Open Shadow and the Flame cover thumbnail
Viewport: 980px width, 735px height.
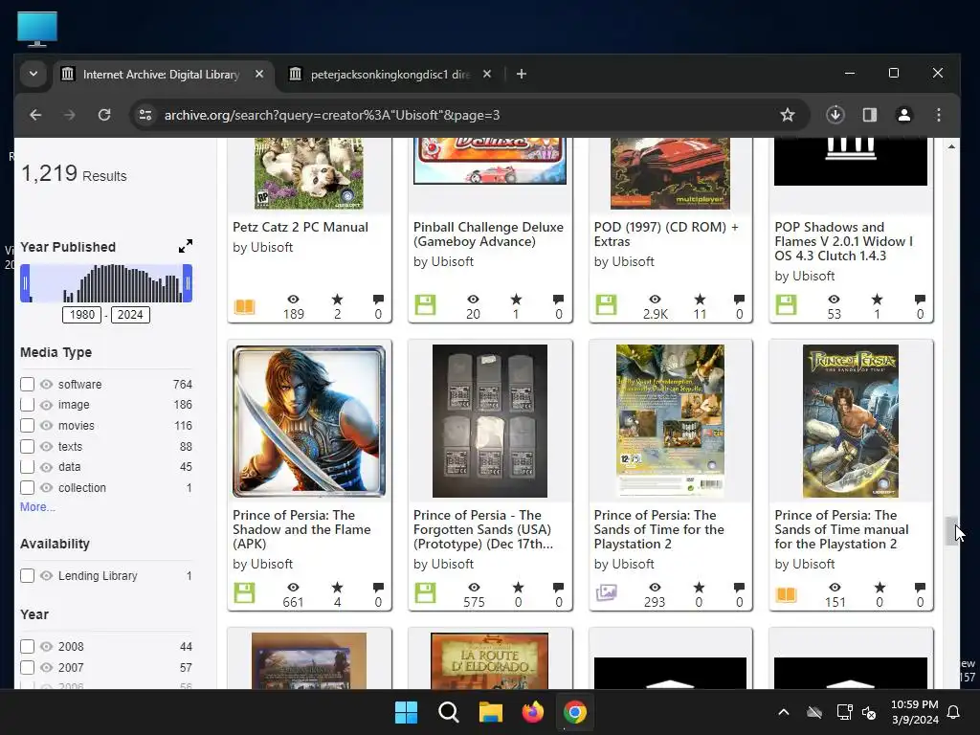309,421
